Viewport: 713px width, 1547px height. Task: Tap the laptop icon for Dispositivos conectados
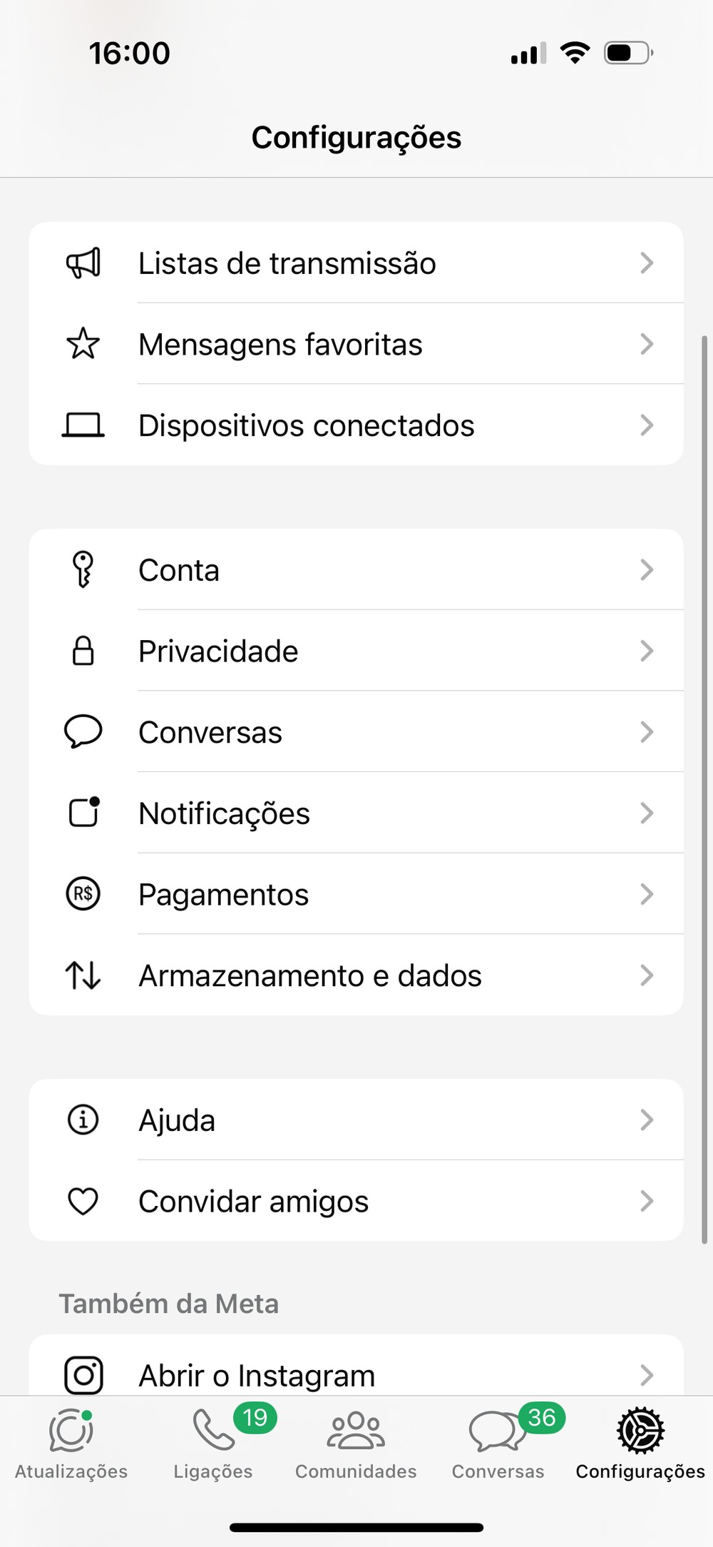click(x=83, y=425)
